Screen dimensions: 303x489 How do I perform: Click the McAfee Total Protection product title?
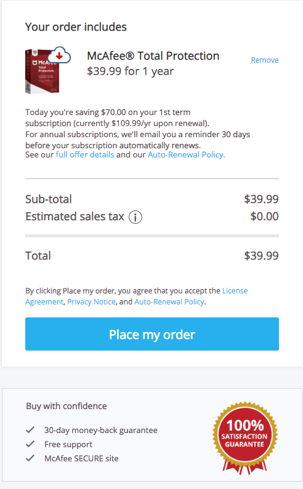pos(153,56)
